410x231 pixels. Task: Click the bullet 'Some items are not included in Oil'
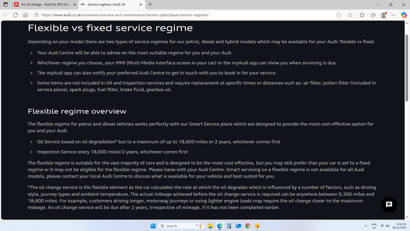206,86
